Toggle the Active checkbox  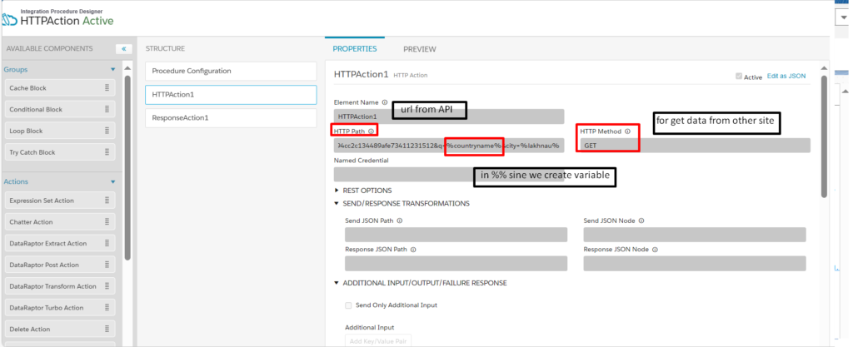click(x=738, y=77)
